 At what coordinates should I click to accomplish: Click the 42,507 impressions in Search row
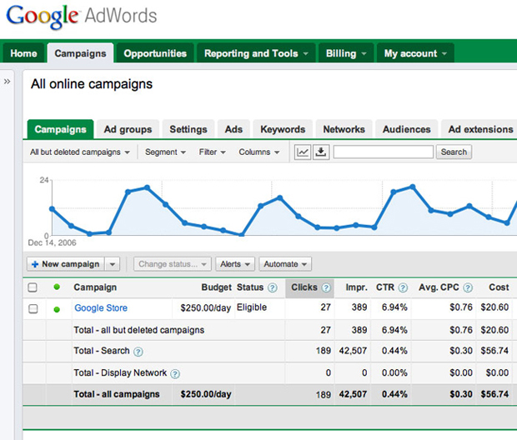click(353, 351)
